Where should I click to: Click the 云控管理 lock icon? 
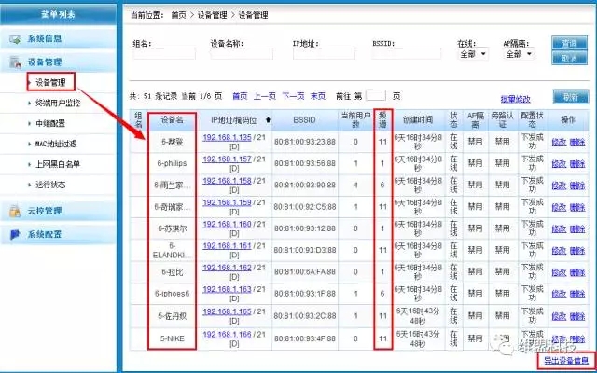pyautogui.click(x=16, y=211)
